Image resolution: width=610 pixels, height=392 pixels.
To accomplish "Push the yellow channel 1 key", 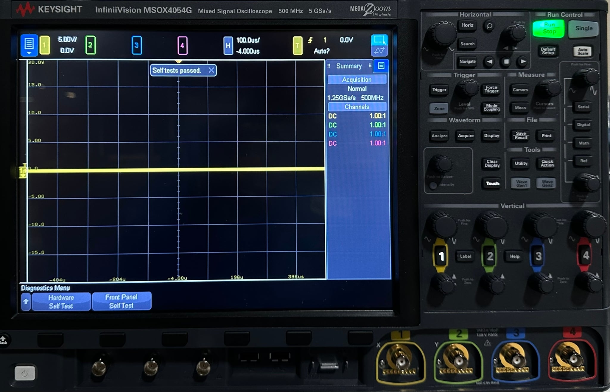I will (441, 256).
